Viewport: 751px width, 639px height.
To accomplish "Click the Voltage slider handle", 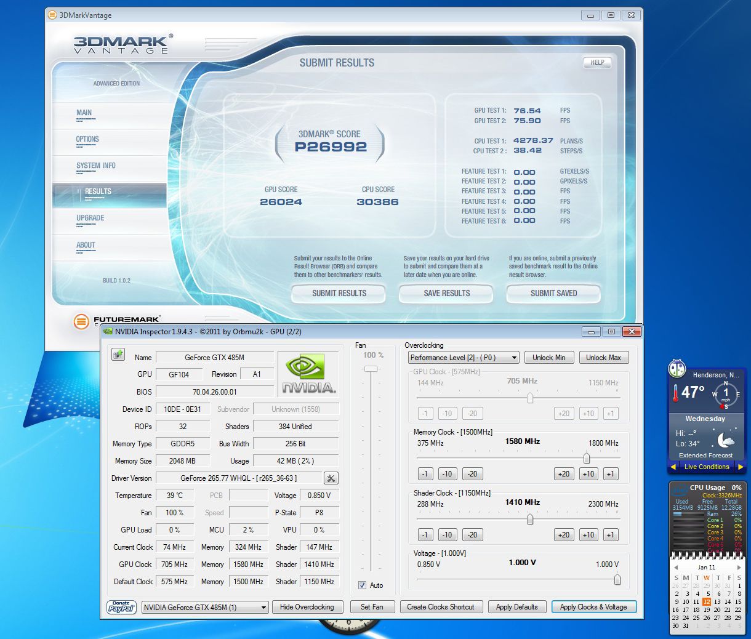I will point(617,579).
